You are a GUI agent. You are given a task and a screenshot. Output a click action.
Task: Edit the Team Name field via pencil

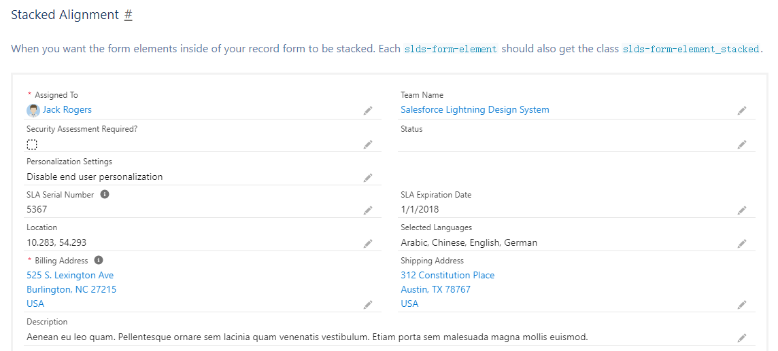742,110
